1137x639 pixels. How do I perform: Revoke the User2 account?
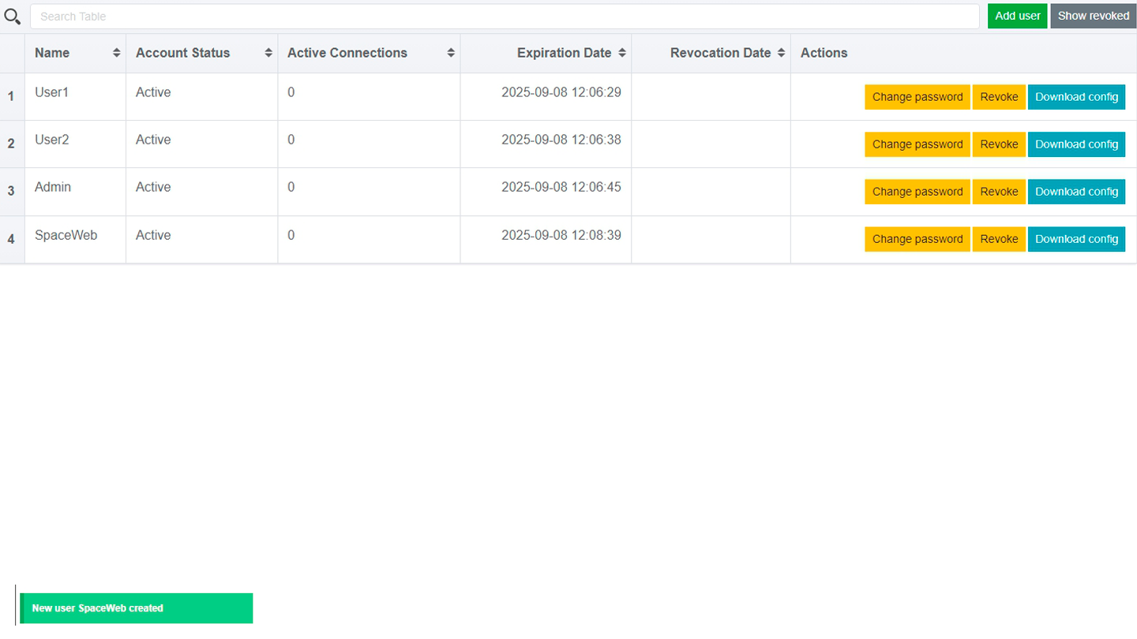[999, 144]
